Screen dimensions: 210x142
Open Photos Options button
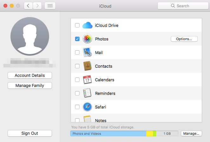(x=184, y=39)
